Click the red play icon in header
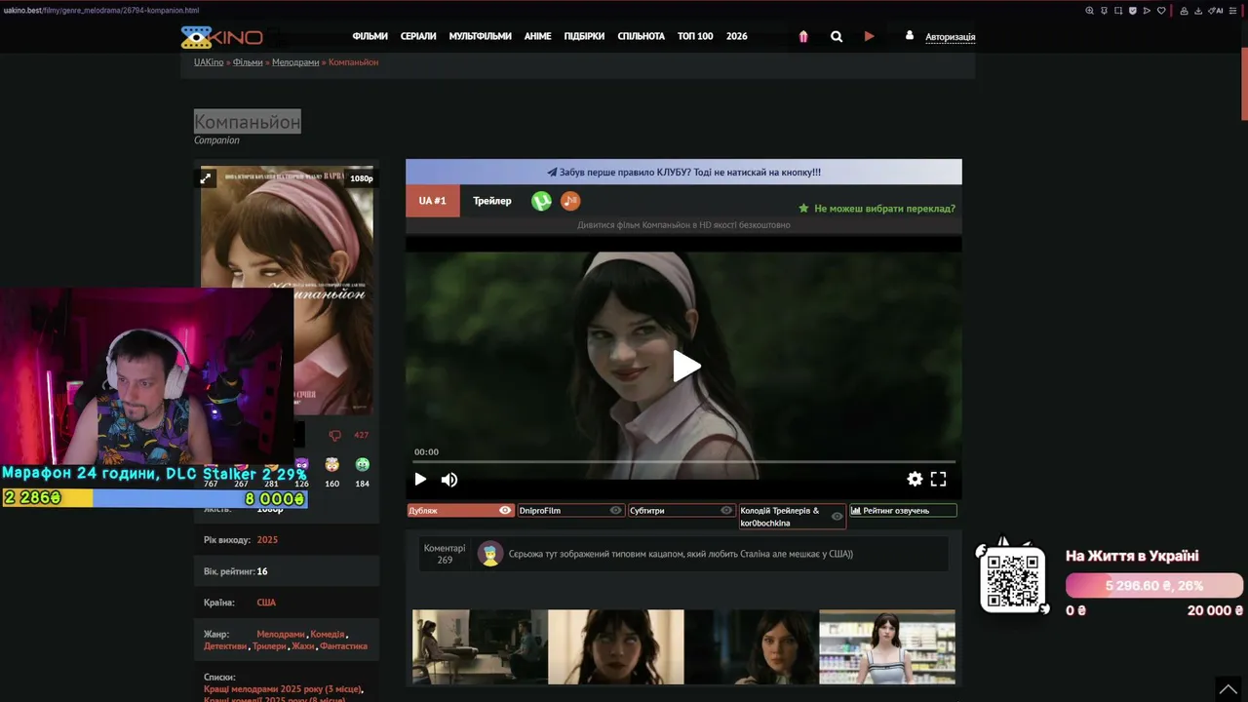1248x702 pixels. (x=869, y=36)
